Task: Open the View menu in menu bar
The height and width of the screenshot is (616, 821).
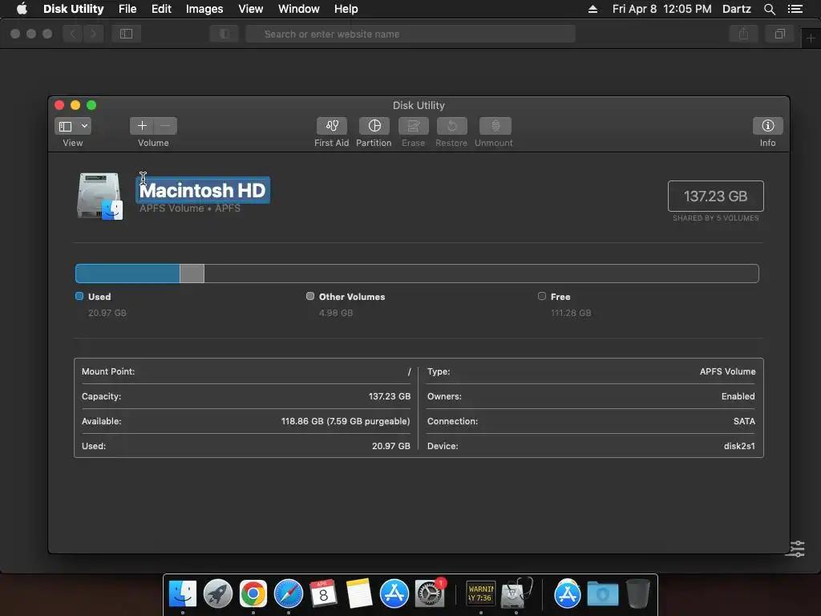Action: (250, 9)
